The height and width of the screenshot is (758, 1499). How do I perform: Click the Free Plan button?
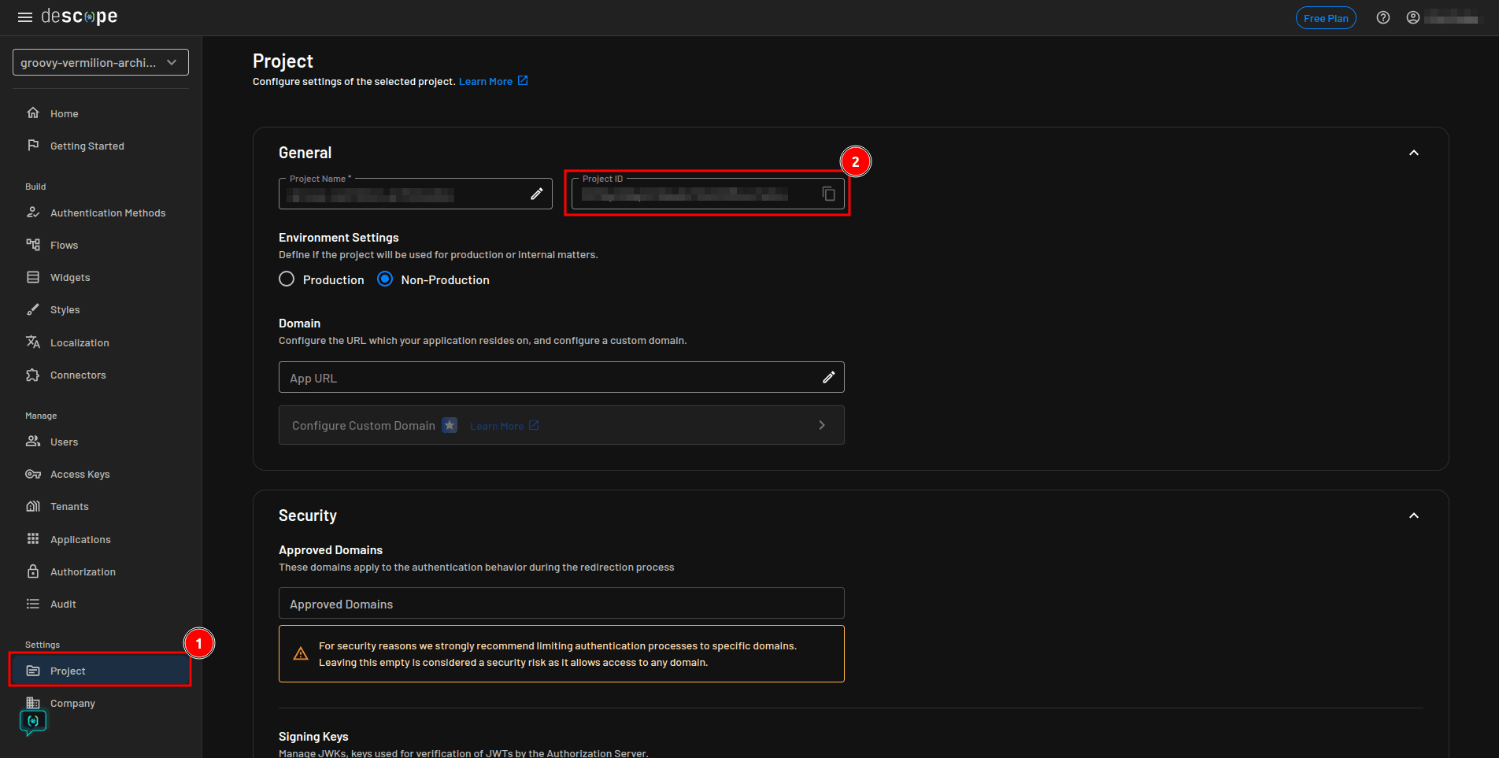[x=1326, y=18]
